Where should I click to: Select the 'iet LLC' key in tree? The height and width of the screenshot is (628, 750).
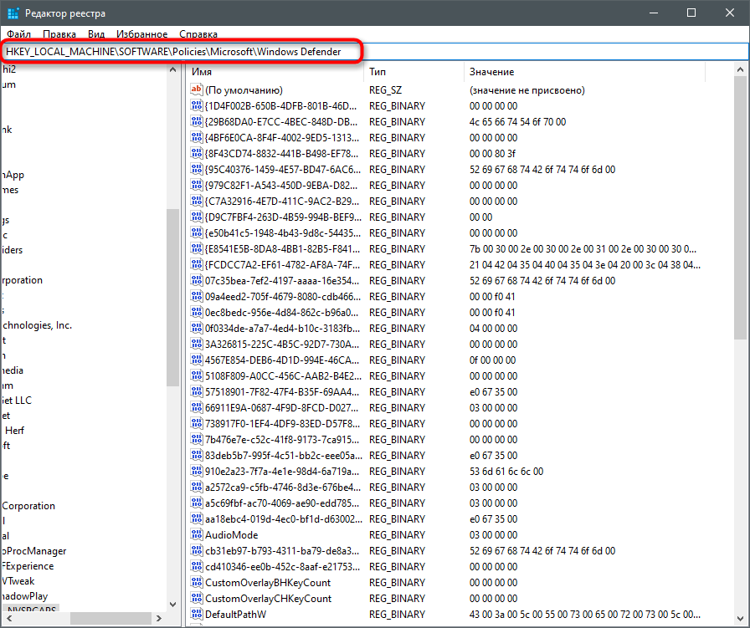coord(16,401)
